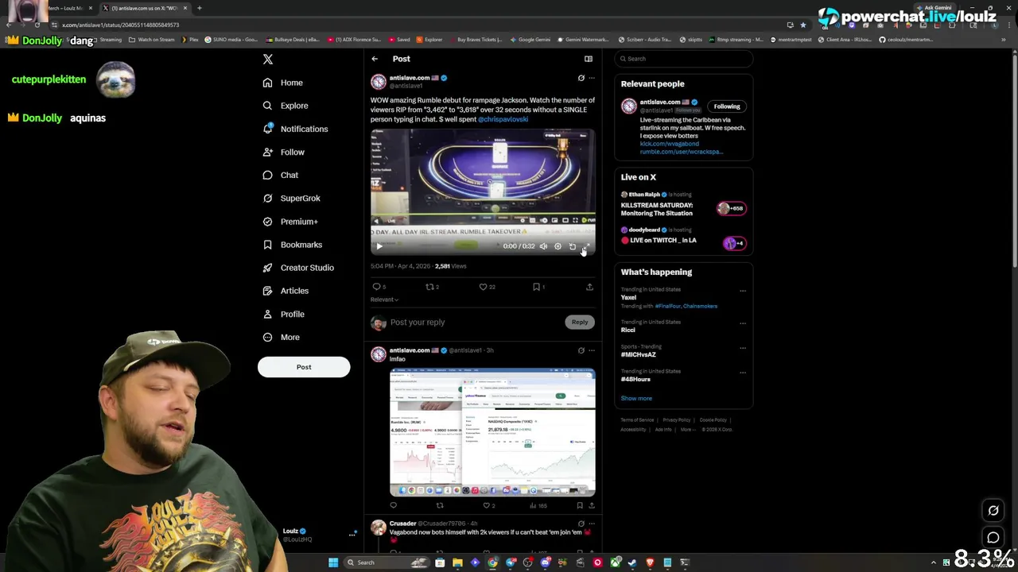Viewport: 1018px width, 572px height.
Task: Open Bookmarks in the sidebar
Action: point(292,245)
